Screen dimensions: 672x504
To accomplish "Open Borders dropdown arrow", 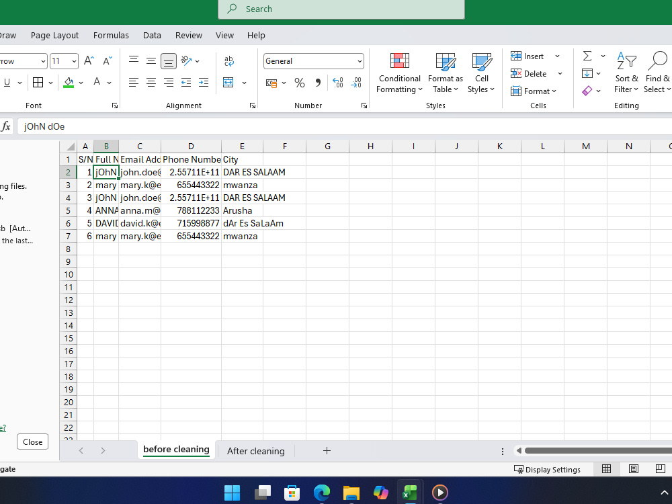I will click(x=50, y=83).
